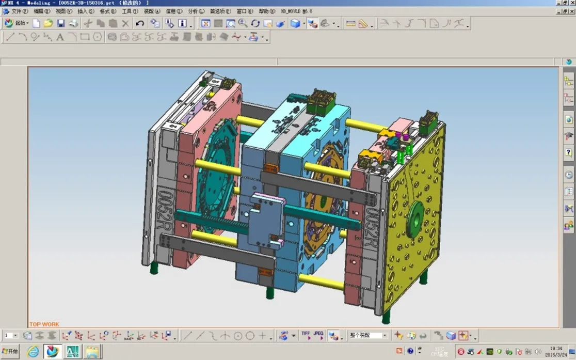Viewport: 576px width, 360px height.
Task: Select the Rotate view tool
Action: coord(255,23)
